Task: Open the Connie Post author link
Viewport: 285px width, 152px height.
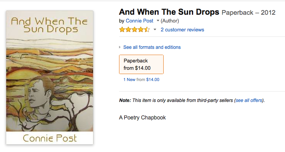Action: coord(140,21)
